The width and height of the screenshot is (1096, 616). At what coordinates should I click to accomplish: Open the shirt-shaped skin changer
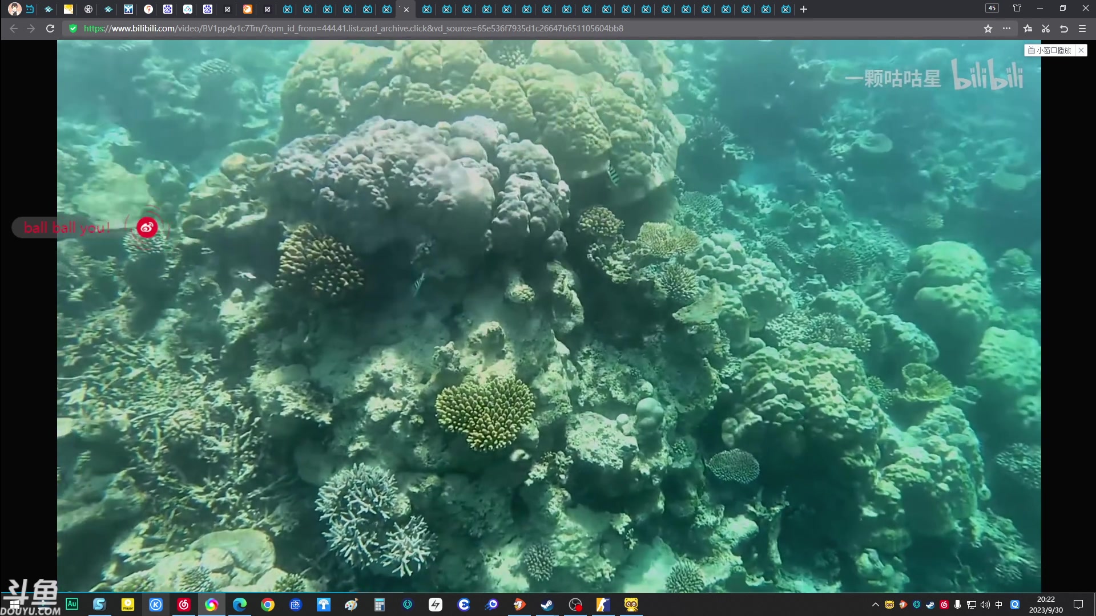point(1017,8)
